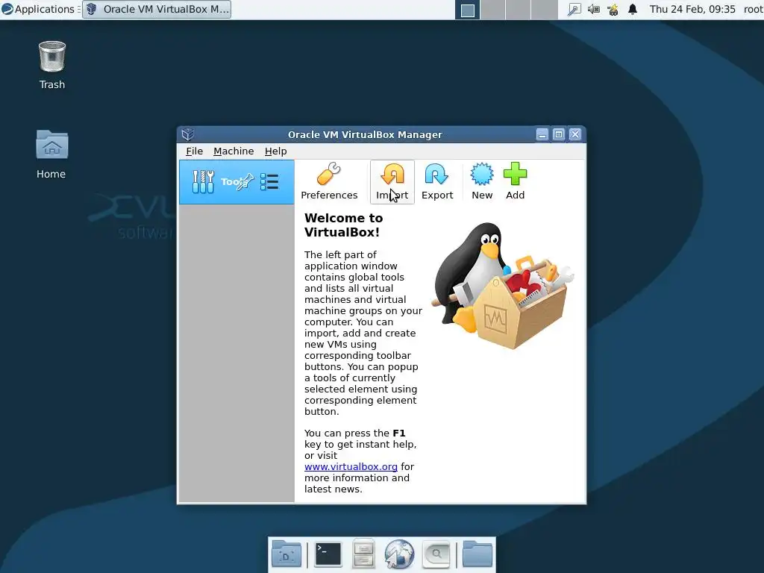This screenshot has height=573, width=764.
Task: Add an existing virtual machine
Action: [x=515, y=182]
